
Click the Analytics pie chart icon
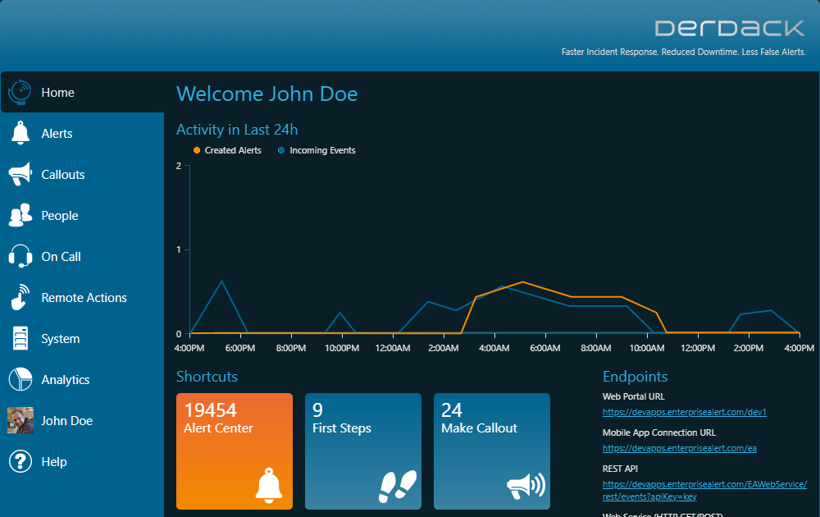(x=20, y=379)
